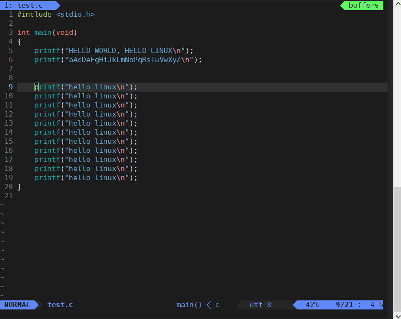Click 'hello linux' string on line 14

point(92,132)
